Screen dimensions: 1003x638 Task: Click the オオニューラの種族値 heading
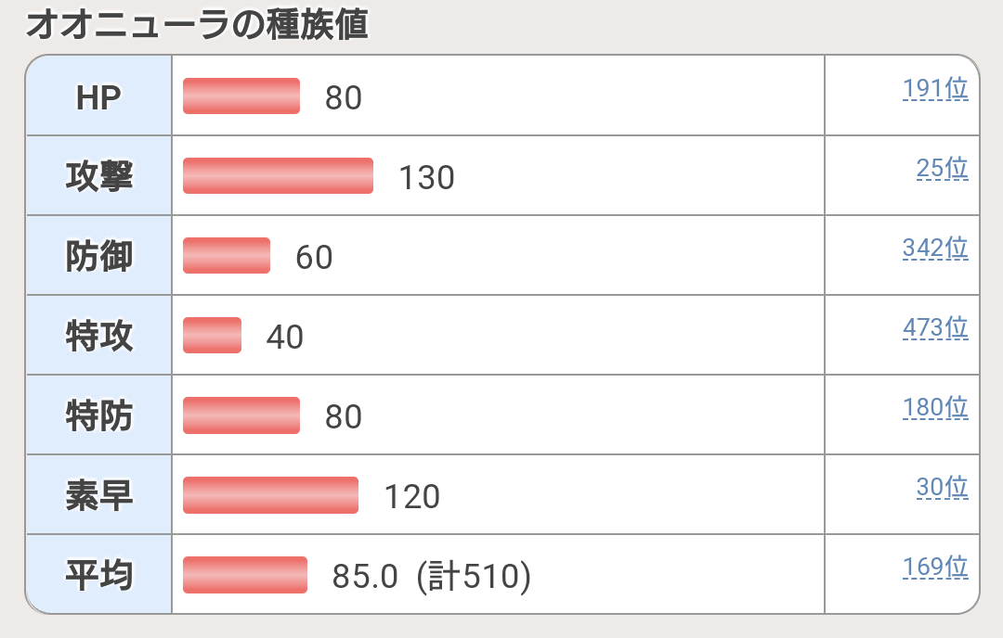pos(197,25)
